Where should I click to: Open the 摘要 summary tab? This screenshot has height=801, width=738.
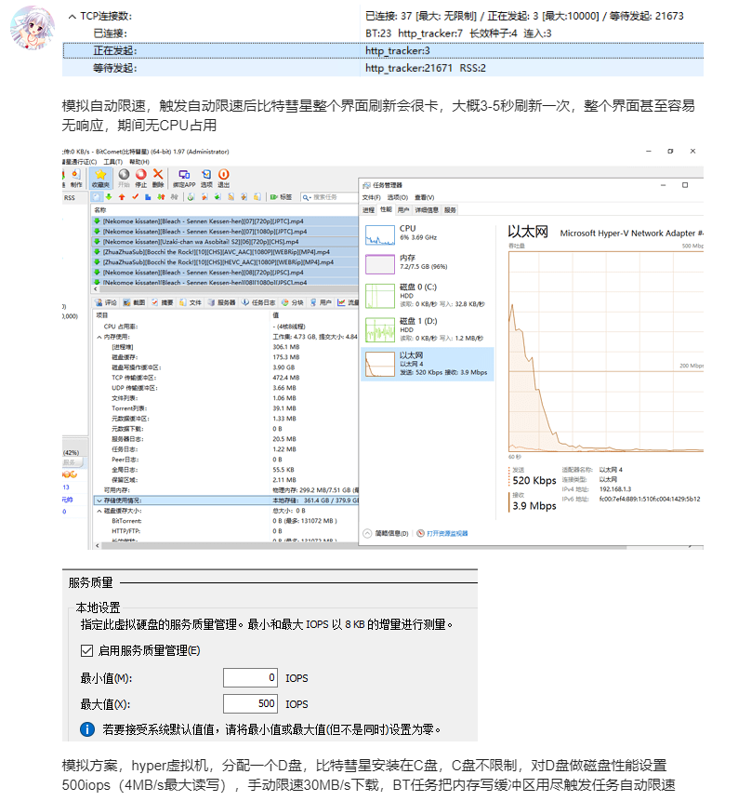point(163,302)
